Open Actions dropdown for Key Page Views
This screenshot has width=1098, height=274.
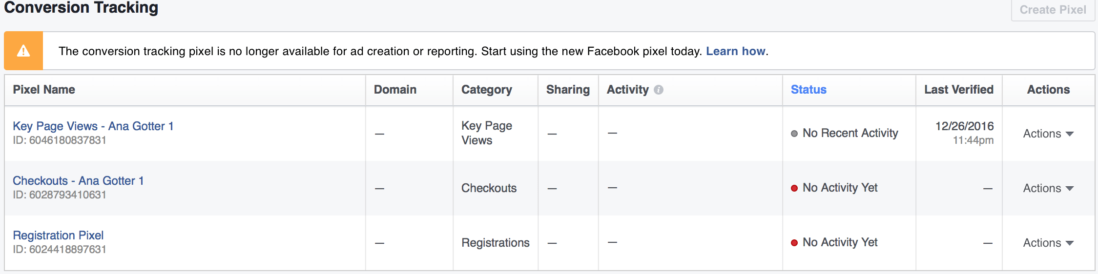tap(1048, 134)
